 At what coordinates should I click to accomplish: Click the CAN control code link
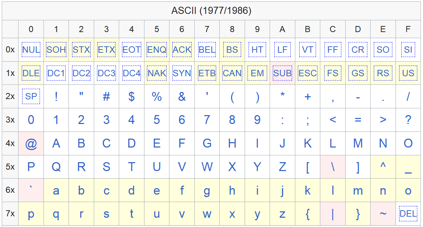coord(232,73)
